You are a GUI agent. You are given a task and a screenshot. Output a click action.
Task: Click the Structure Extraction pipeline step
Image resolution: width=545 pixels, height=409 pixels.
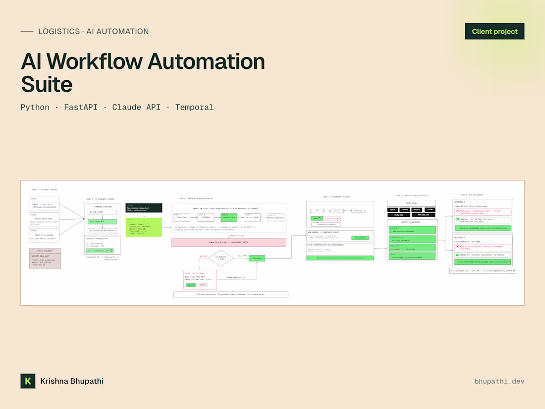(102, 231)
